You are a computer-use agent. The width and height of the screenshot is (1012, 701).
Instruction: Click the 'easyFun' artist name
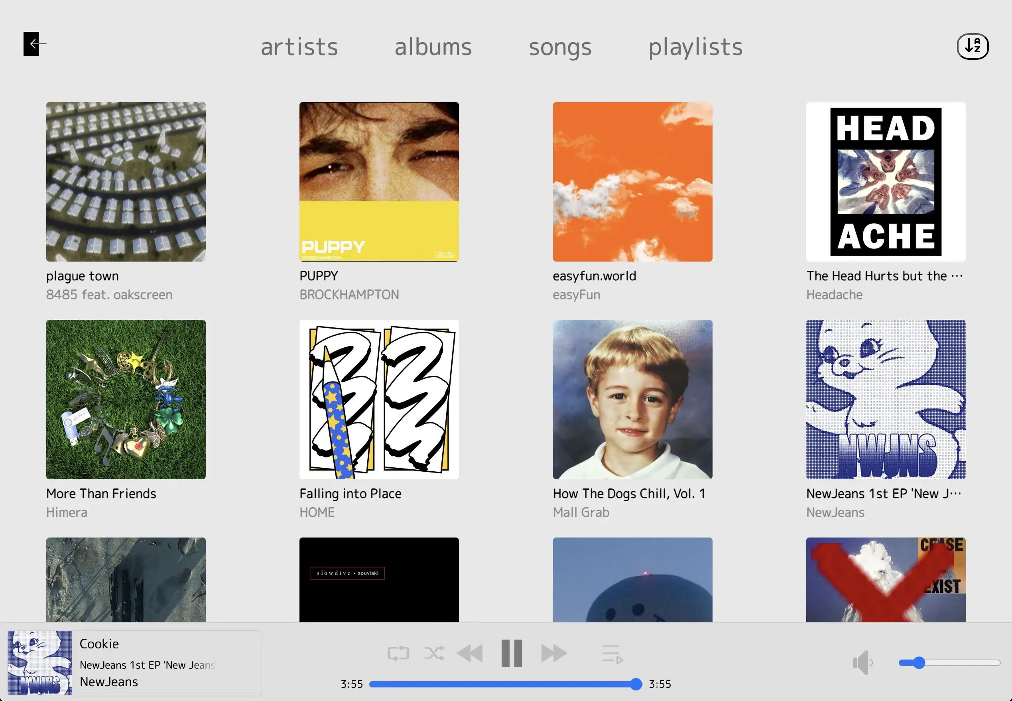(576, 294)
